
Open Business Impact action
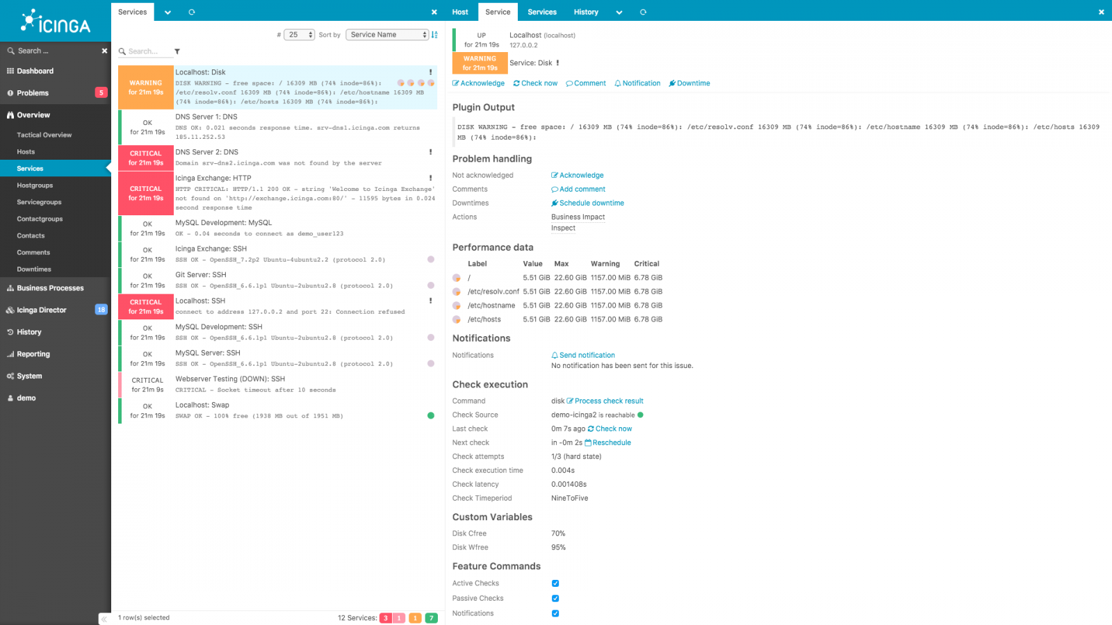(x=578, y=217)
